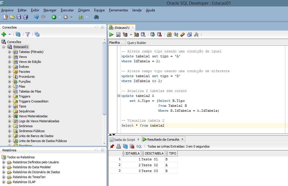Pin the query result with the red pushpin
Screen dimensions: 288x186
[x=112, y=146]
